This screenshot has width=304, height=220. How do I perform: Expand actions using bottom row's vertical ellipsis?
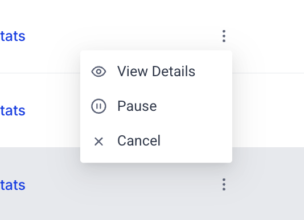[224, 184]
